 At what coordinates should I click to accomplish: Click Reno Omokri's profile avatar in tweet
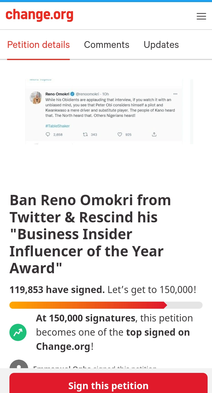(36, 98)
